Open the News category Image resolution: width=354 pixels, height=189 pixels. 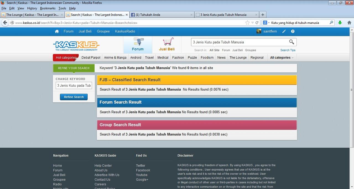(x=222, y=58)
